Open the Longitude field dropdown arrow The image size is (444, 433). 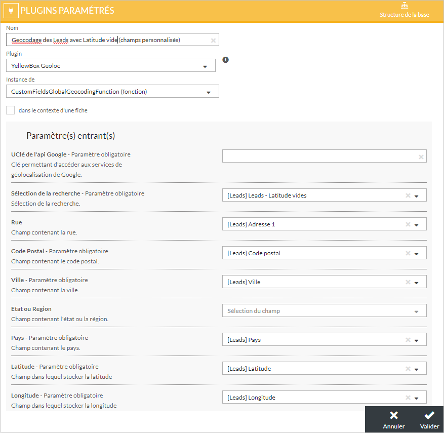[x=416, y=398]
